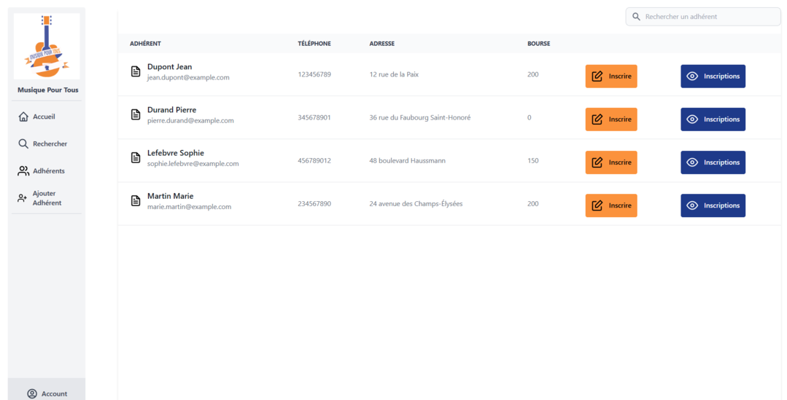The height and width of the screenshot is (400, 787).
Task: Open Ajouter Adhérent in the sidebar
Action: click(x=47, y=198)
